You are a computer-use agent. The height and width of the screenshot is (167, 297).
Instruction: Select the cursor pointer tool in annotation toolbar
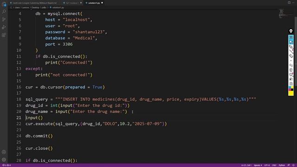pos(291,42)
